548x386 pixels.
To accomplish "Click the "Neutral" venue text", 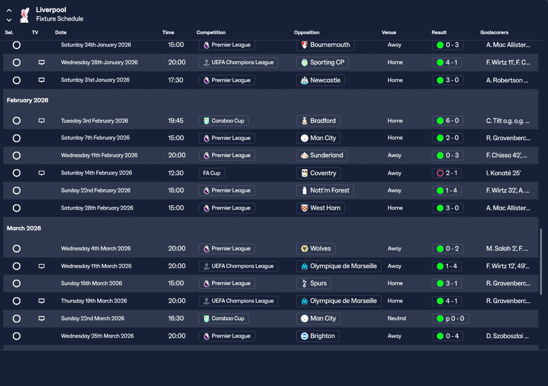I will coord(397,318).
